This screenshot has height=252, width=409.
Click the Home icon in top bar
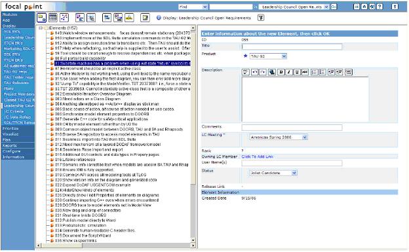364,7
